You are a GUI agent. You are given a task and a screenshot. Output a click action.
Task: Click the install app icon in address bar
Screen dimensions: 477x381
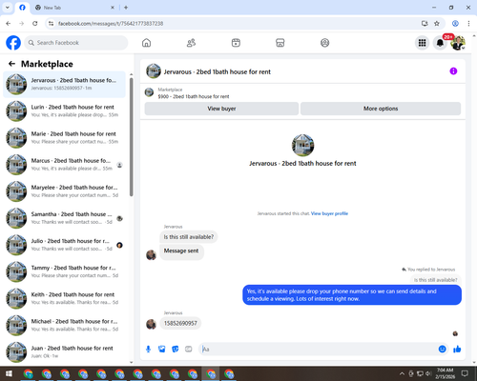click(x=425, y=24)
